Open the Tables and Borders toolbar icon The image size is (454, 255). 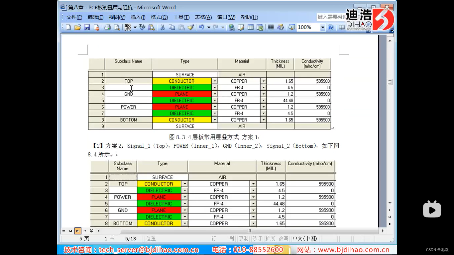pos(241,27)
